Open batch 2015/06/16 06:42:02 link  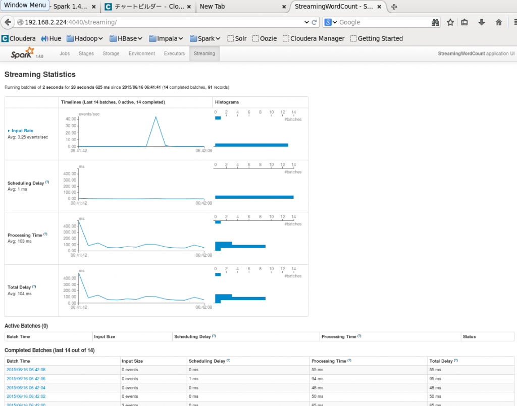[26, 396]
